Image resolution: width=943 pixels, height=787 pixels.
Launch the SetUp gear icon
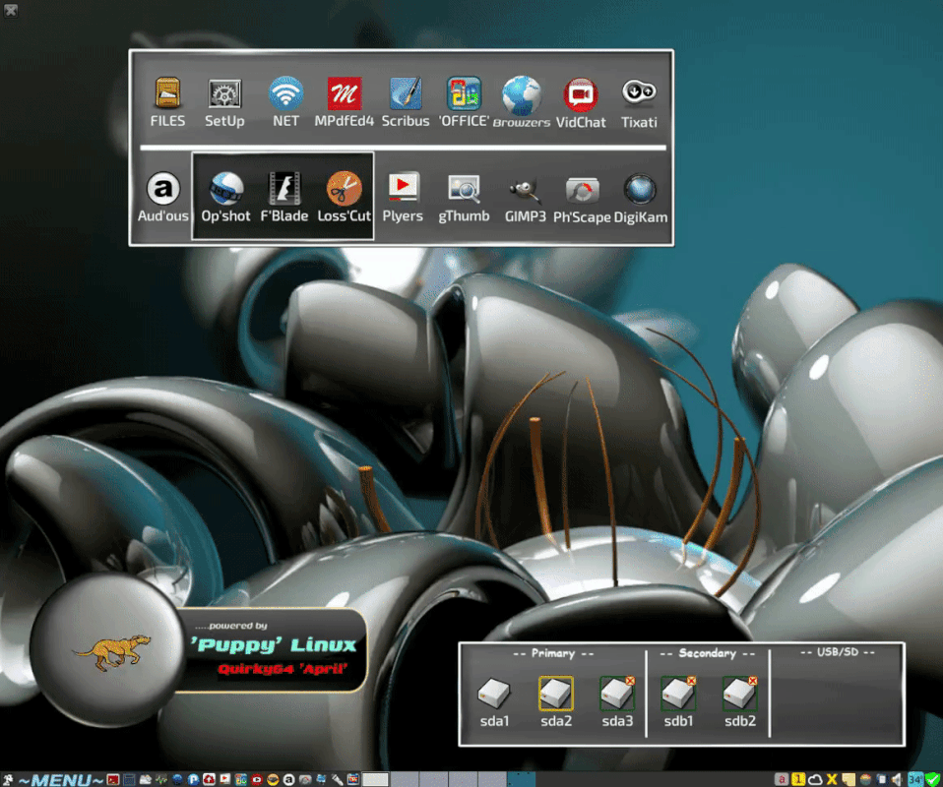224,95
